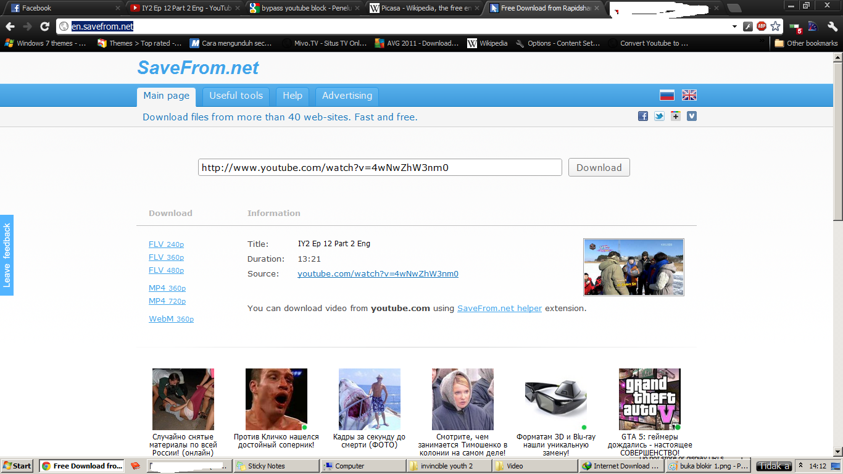The width and height of the screenshot is (843, 474).
Task: Click the SaveFrom.net logo
Action: coord(198,68)
